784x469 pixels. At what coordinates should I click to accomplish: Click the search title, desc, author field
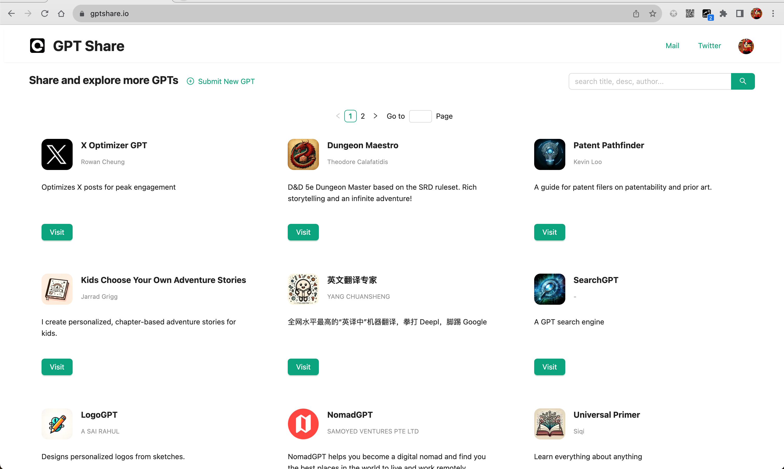pyautogui.click(x=649, y=81)
